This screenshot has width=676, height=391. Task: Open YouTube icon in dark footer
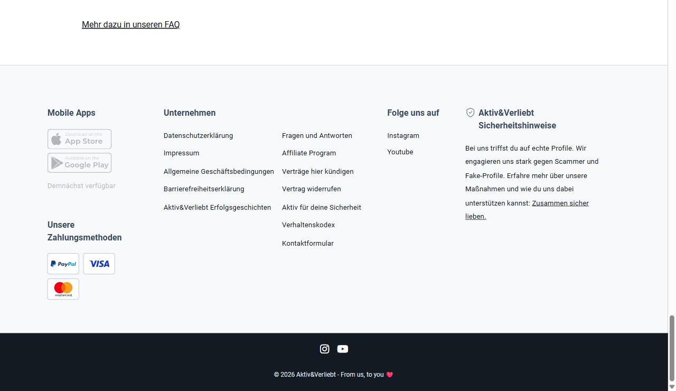click(x=343, y=349)
